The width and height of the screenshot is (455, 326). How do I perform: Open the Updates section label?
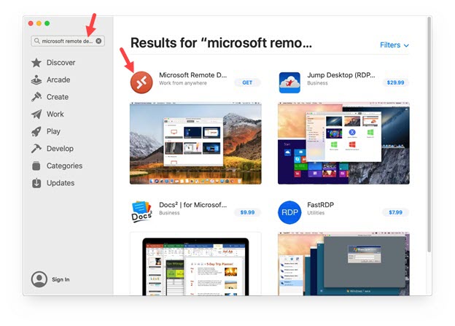click(x=61, y=183)
